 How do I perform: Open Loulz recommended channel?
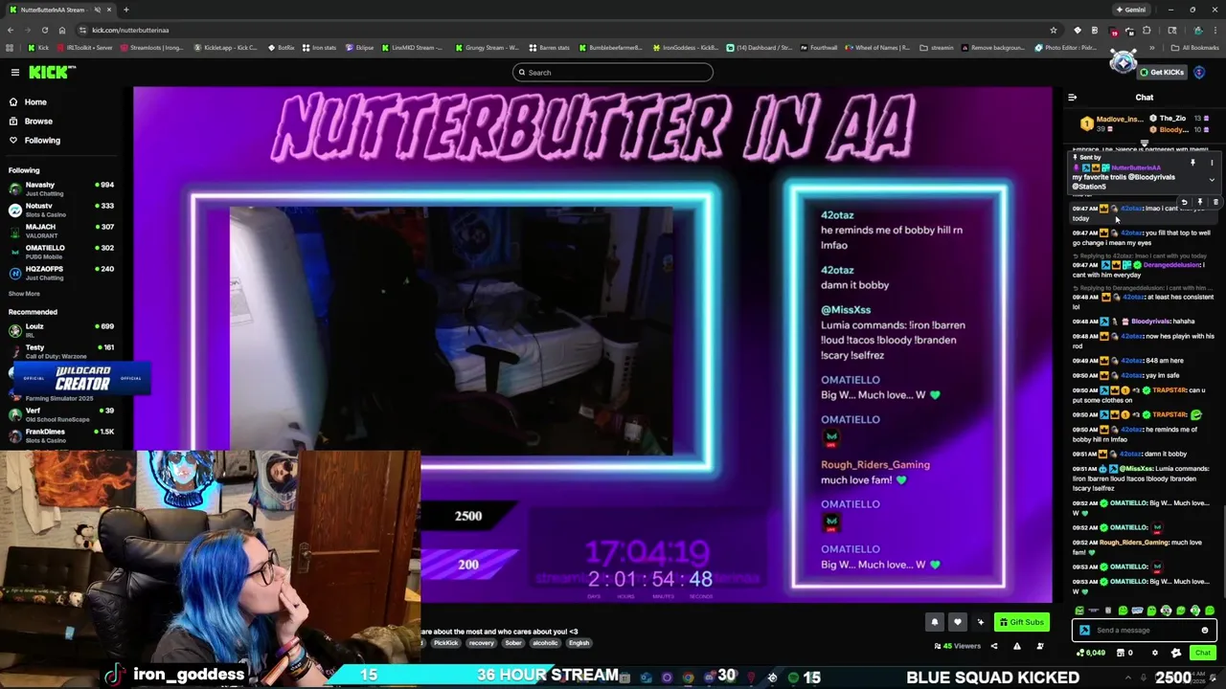[61, 330]
